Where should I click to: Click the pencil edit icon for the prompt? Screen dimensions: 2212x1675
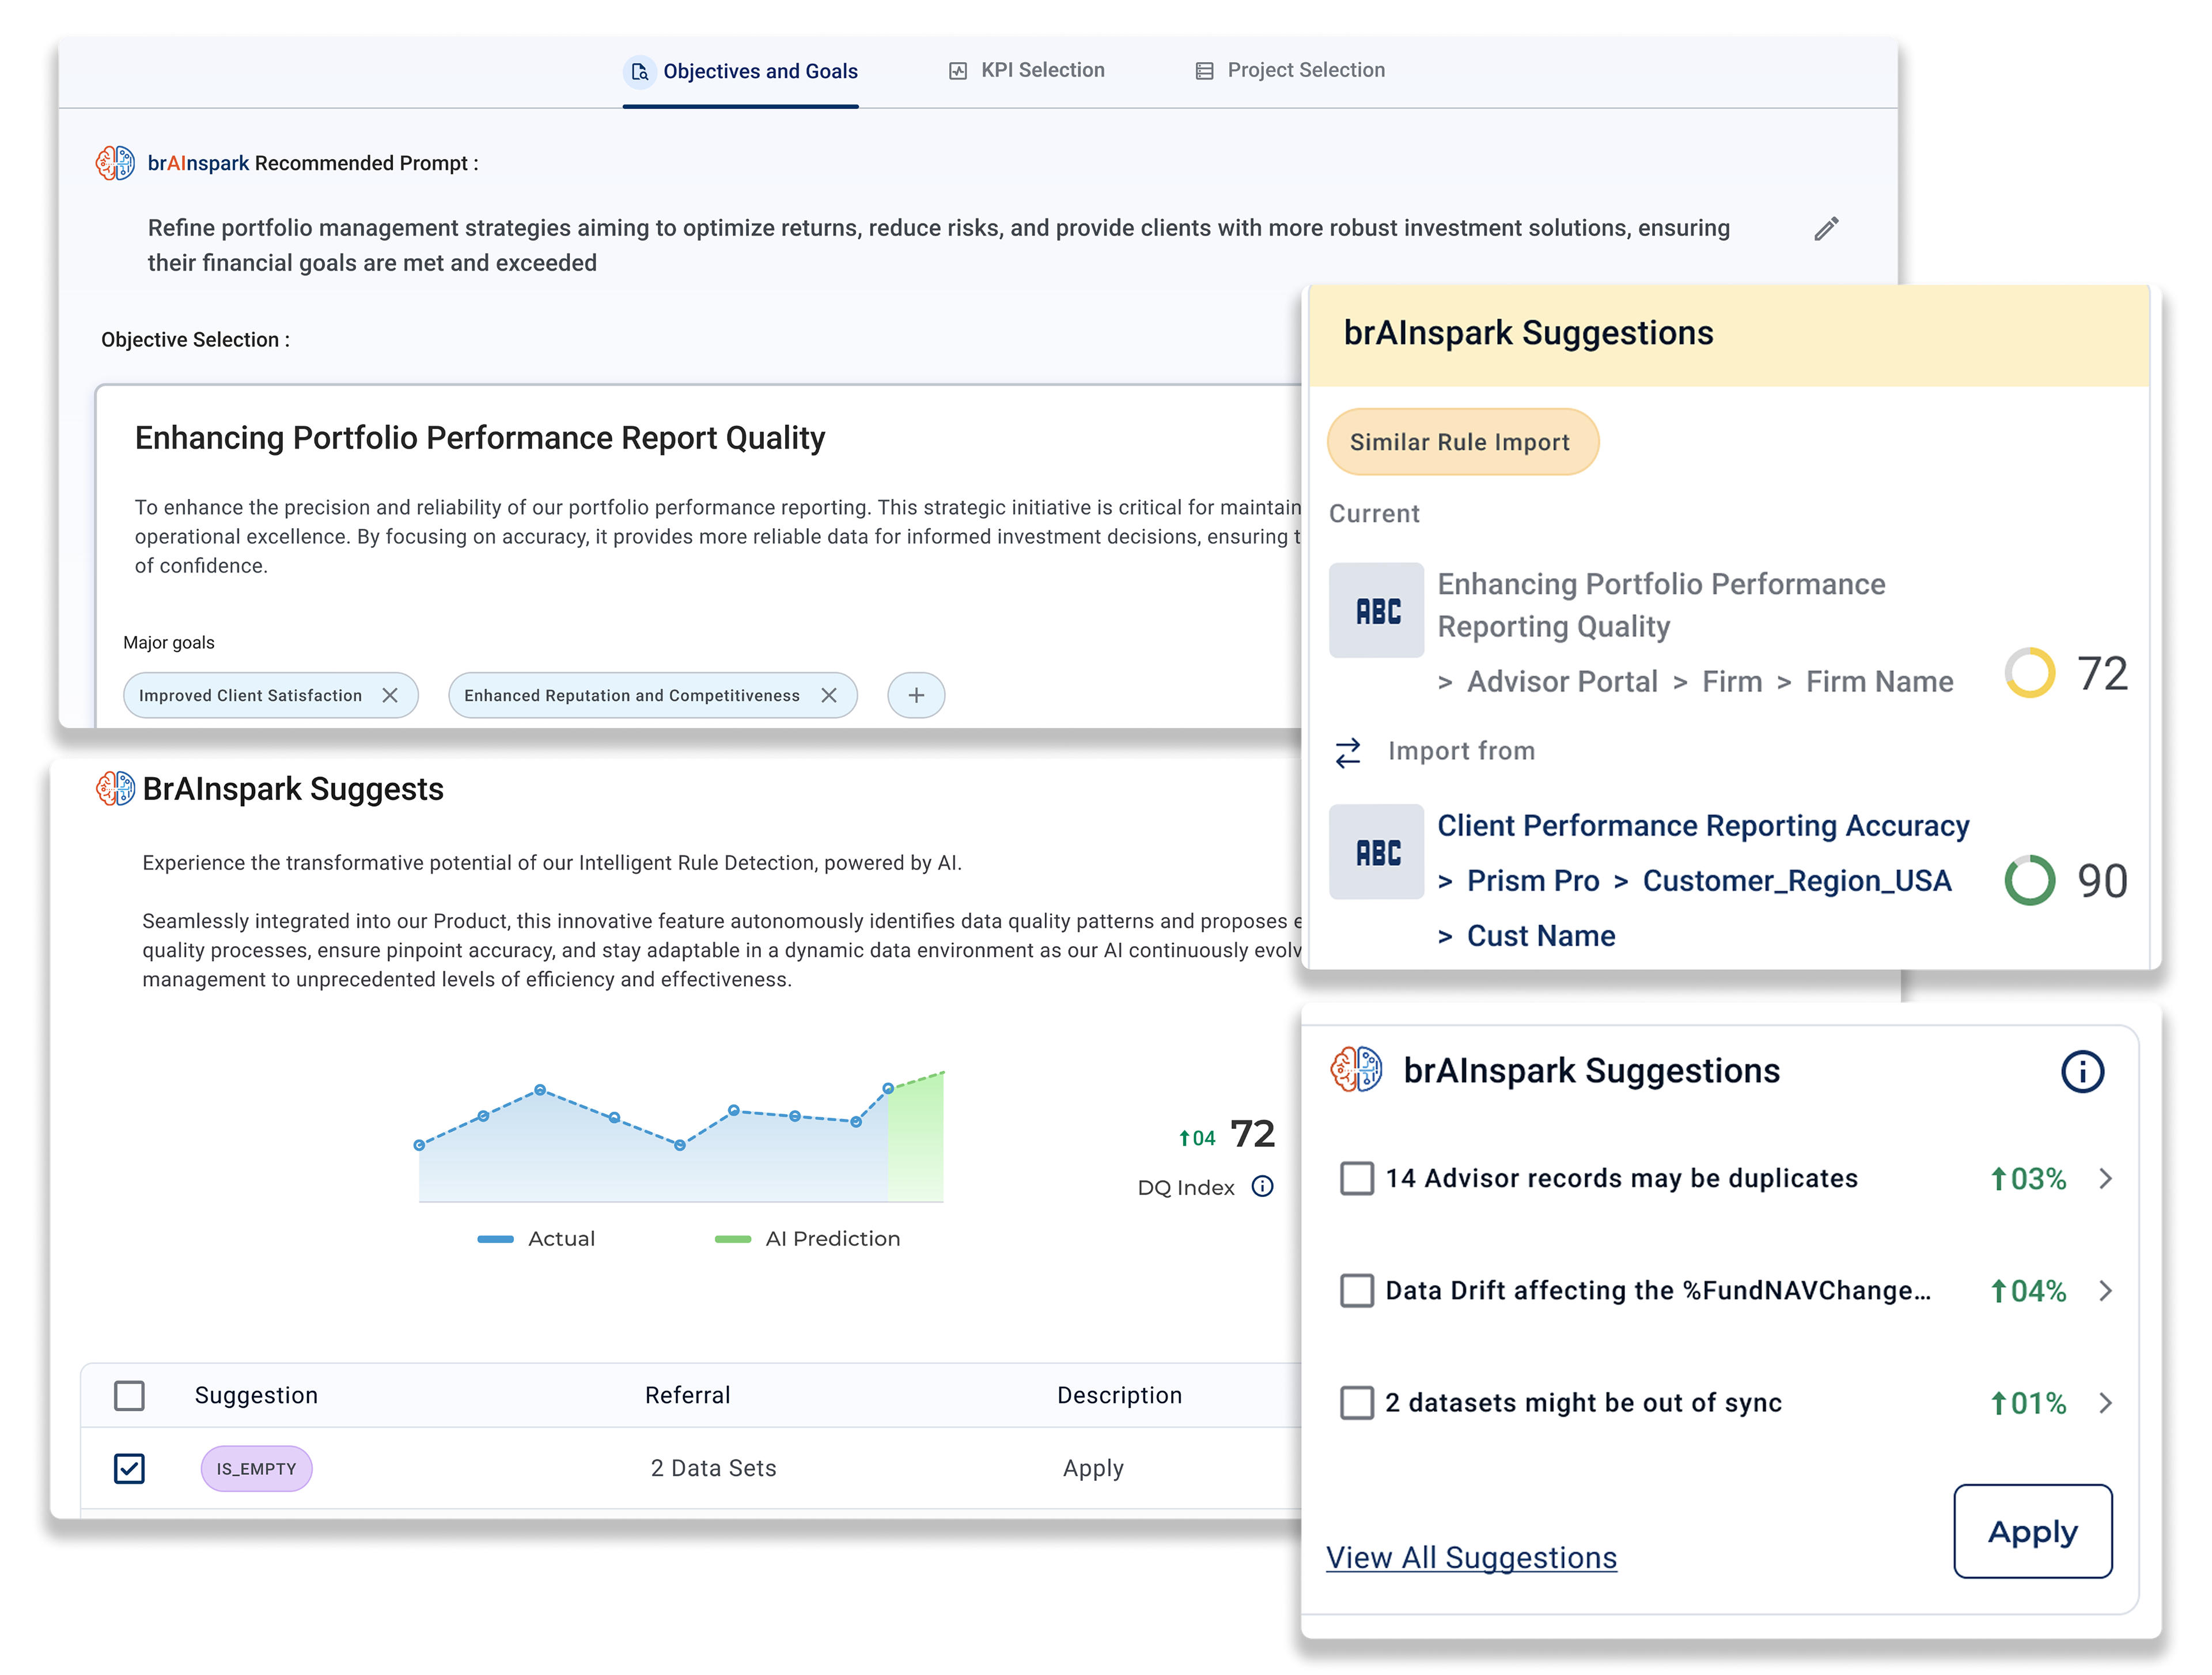[x=1826, y=229]
